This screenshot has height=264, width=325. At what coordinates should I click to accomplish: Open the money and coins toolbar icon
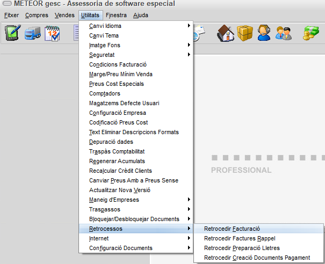click(310, 33)
